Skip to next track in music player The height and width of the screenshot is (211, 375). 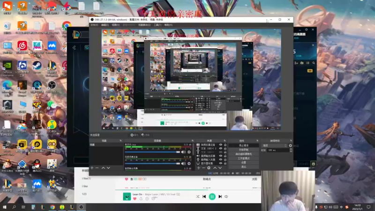220,196
